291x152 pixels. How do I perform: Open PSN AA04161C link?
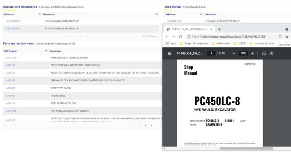(x=11, y=58)
